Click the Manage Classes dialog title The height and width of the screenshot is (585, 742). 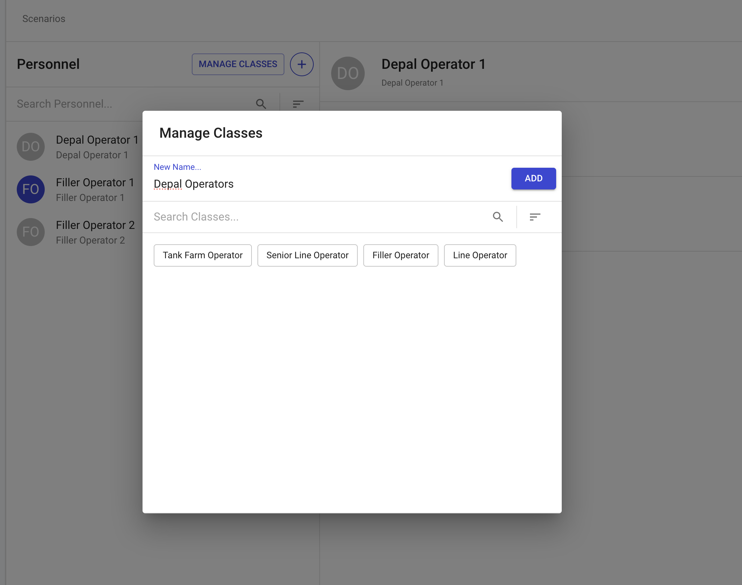[211, 133]
